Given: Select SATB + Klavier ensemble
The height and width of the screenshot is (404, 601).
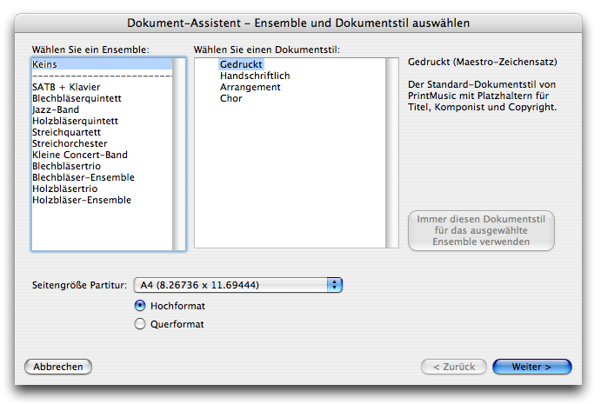Looking at the screenshot, I should (66, 88).
